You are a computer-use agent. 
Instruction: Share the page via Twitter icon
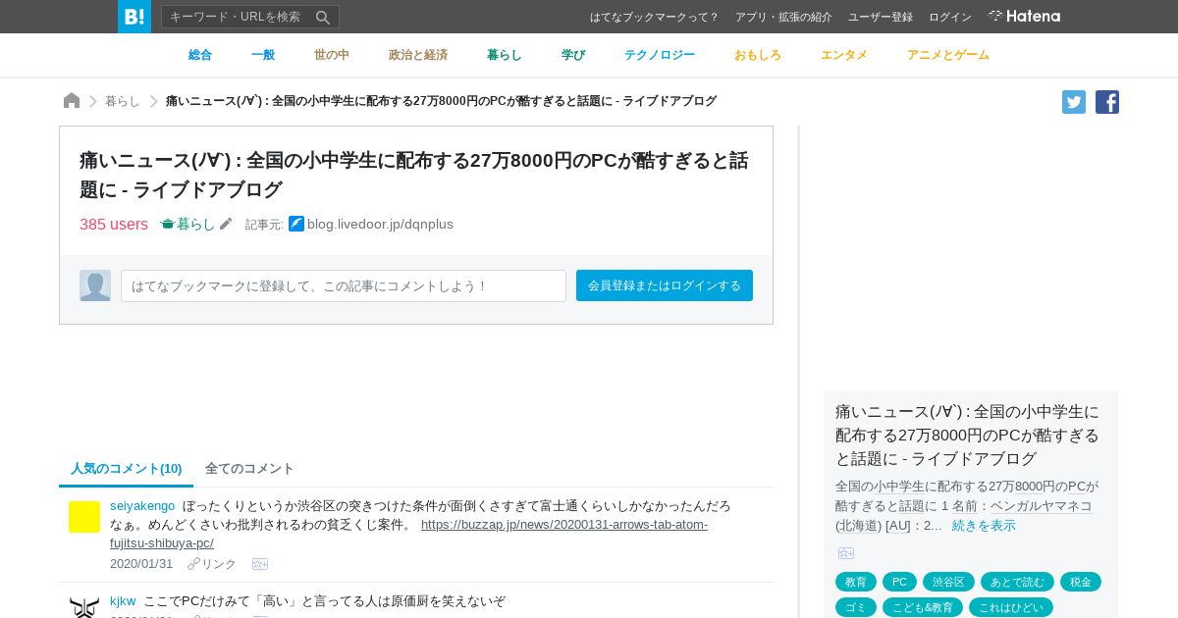tap(1074, 102)
